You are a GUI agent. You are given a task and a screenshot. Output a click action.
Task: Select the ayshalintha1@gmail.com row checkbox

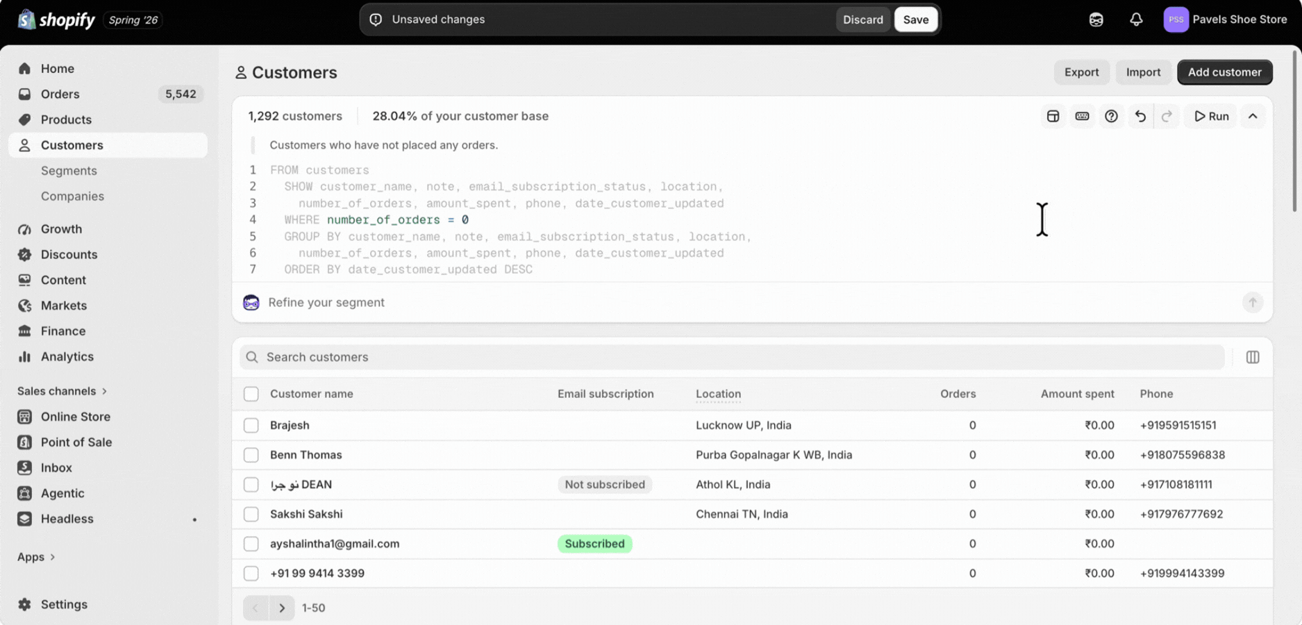point(251,544)
